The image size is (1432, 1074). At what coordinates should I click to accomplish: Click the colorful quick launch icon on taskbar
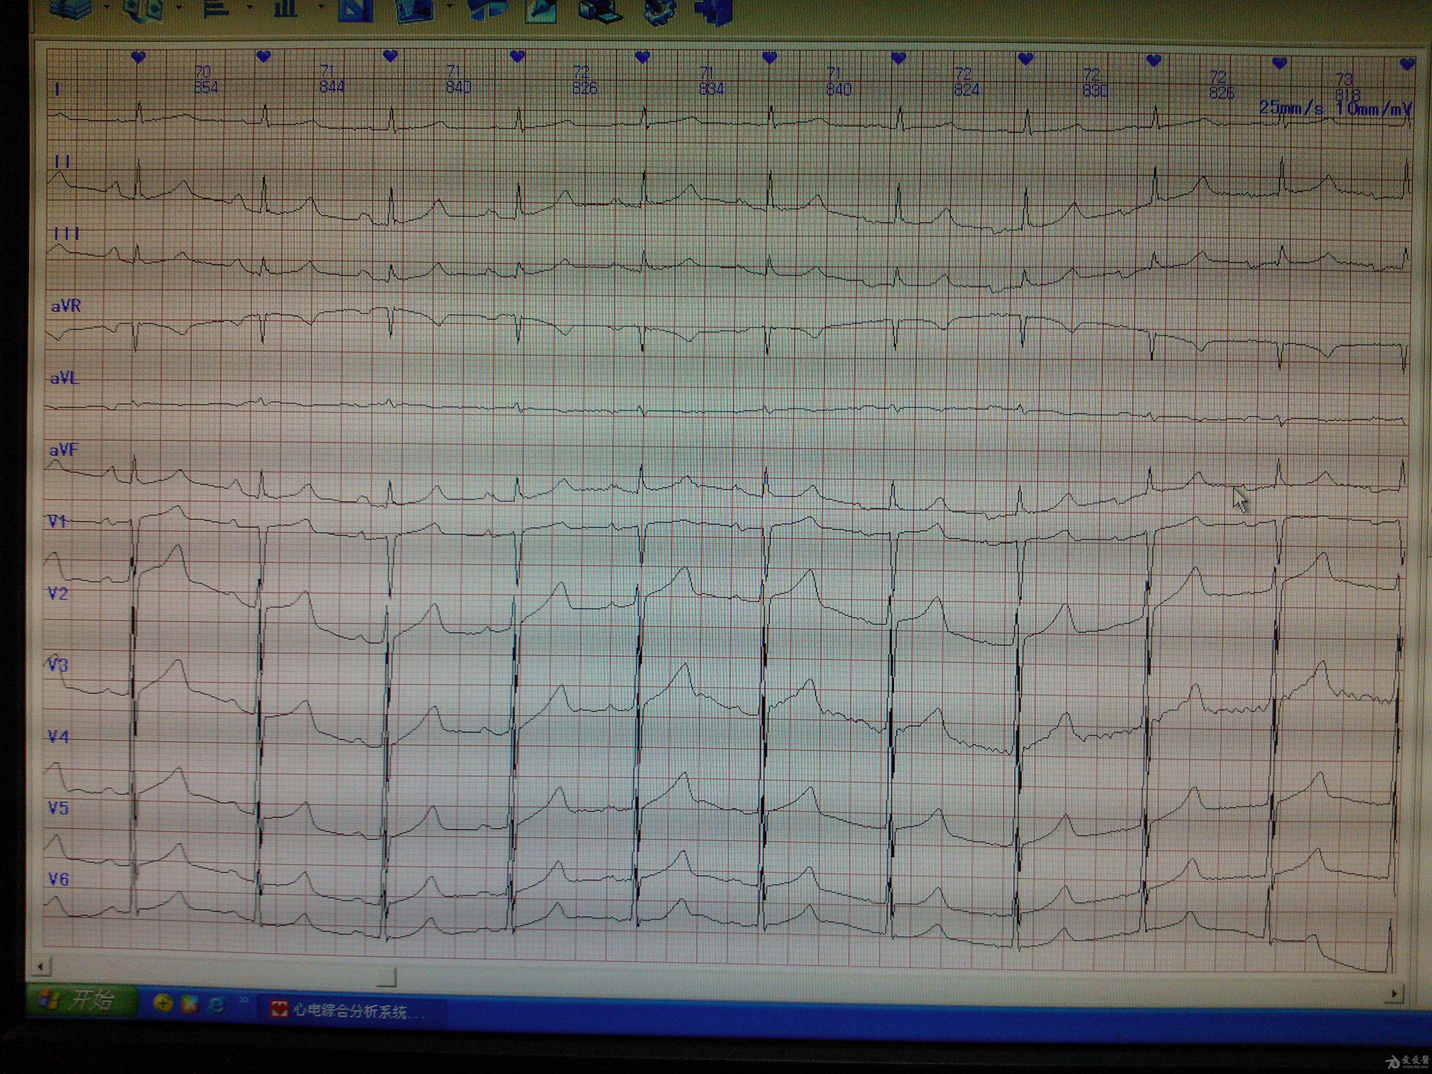[x=190, y=1003]
